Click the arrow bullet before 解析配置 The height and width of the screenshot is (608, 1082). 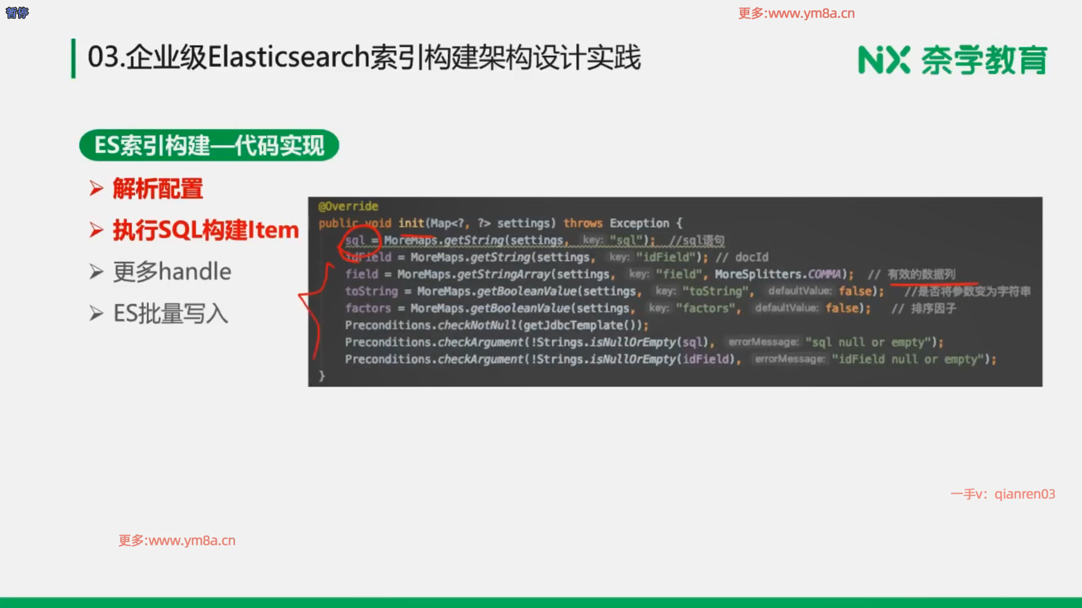[96, 189]
